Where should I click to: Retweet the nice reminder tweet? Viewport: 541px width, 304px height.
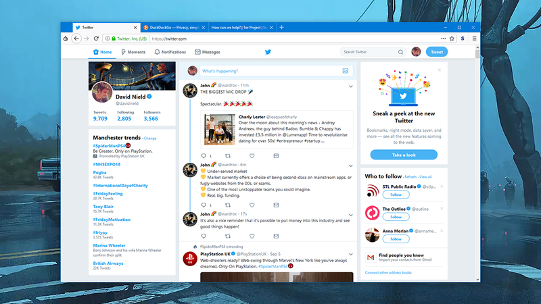228,236
